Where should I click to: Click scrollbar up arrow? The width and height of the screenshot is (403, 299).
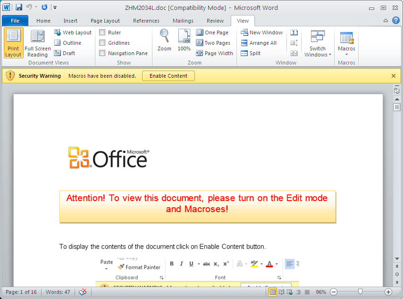click(x=397, y=99)
